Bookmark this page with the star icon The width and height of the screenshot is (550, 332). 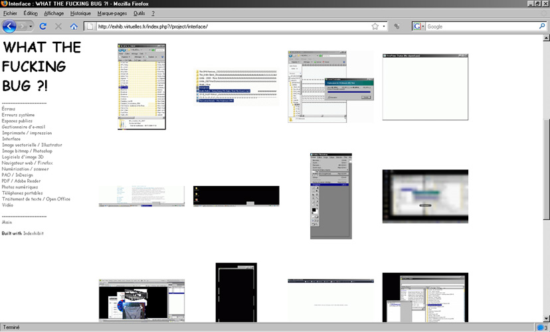point(375,27)
